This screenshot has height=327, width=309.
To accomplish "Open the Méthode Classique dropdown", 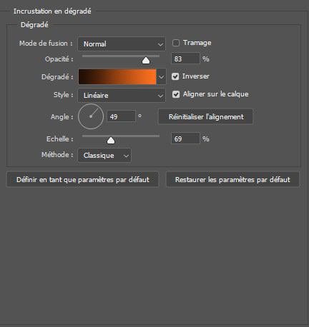I will click(104, 156).
